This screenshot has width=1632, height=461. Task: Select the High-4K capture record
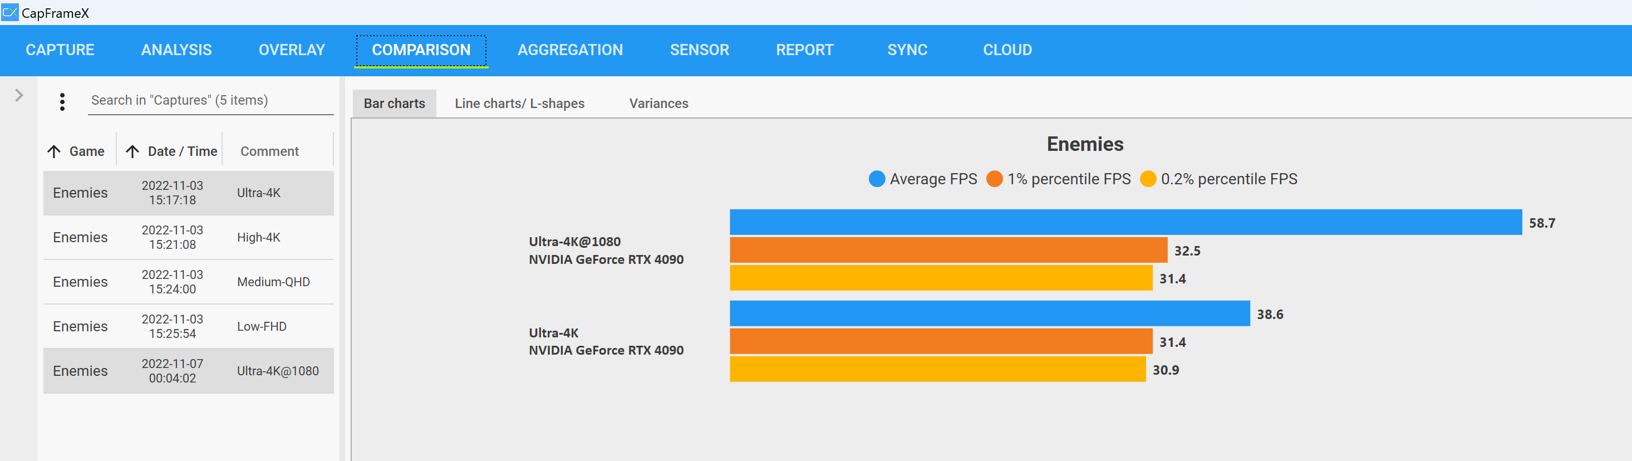pos(188,237)
